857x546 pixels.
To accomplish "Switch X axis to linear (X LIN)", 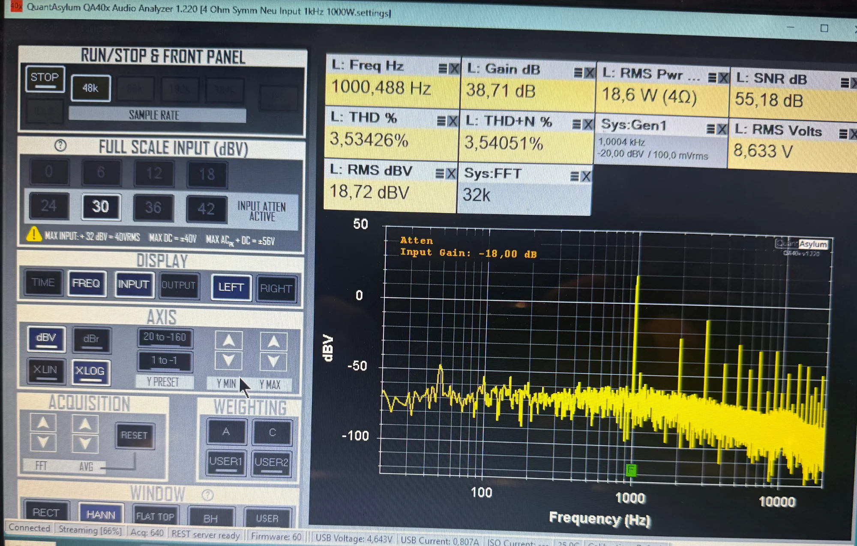I will (x=45, y=371).
